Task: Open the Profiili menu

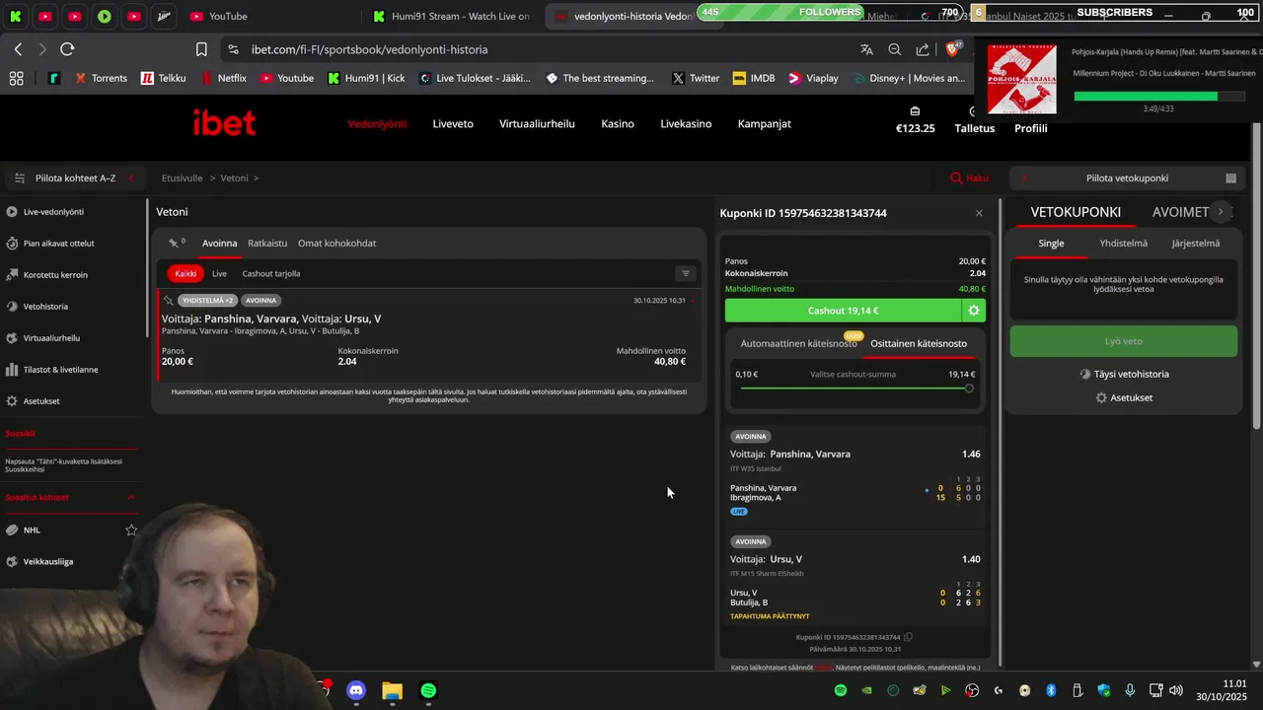Action: tap(1031, 128)
